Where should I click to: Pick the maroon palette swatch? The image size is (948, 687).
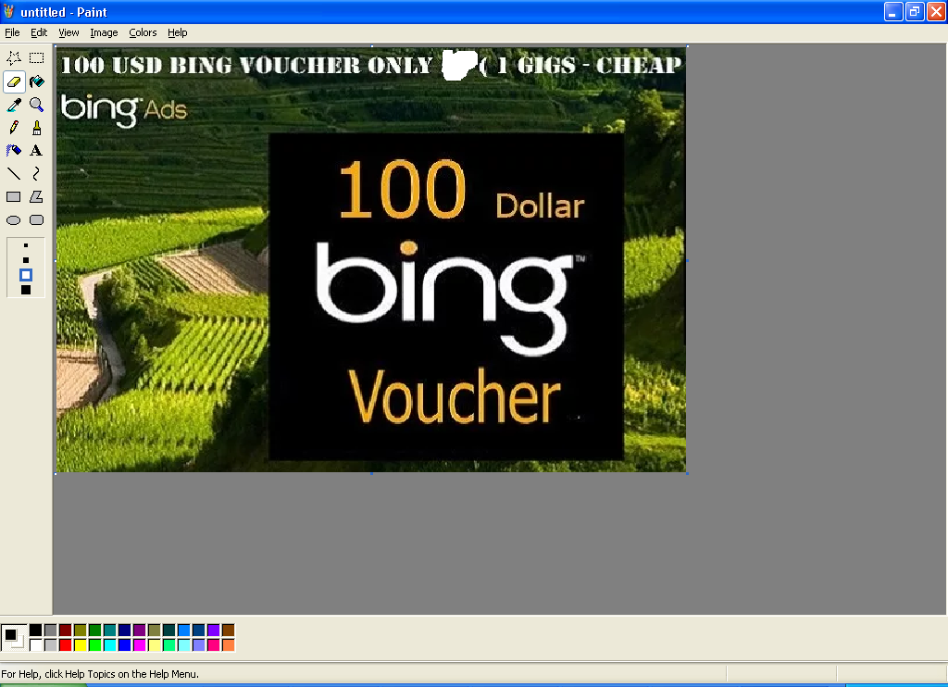(66, 631)
